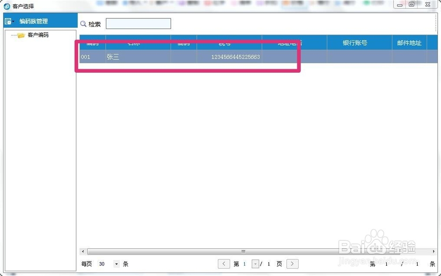Go to the next page arrow
Screen dimensions: 441x276
tap(292, 264)
